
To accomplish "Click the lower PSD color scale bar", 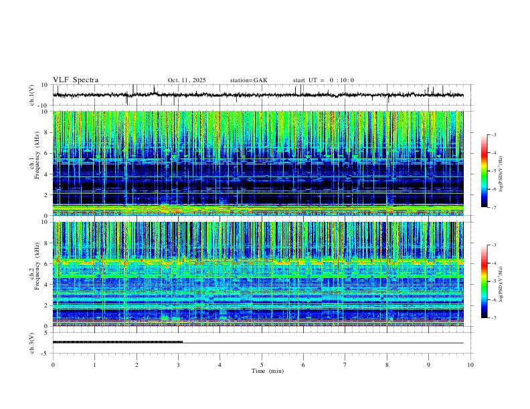I will tap(484, 281).
